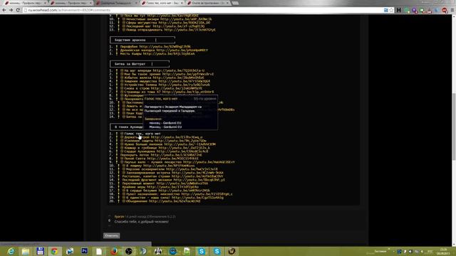Open the World of Warcraft taskbar icon
456x256 pixels.
(232, 251)
